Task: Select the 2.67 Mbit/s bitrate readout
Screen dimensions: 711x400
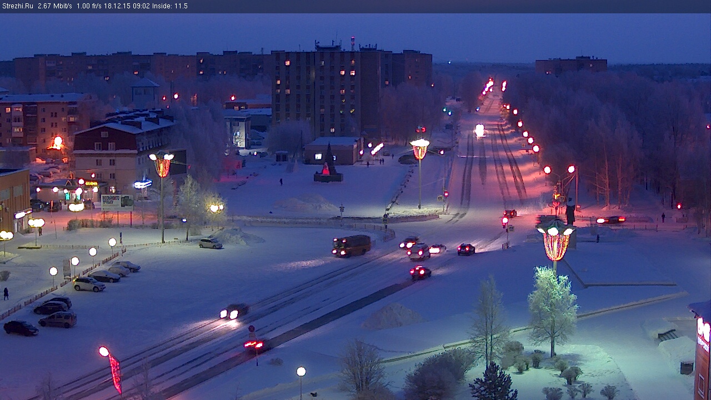Action: point(55,6)
